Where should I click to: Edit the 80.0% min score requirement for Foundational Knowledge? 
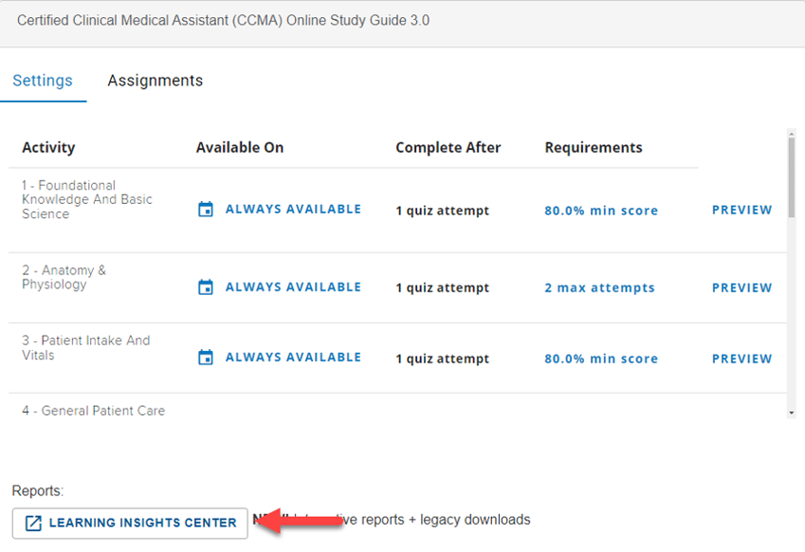coord(600,211)
